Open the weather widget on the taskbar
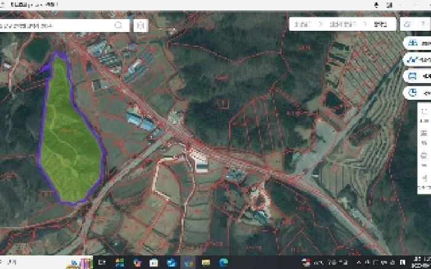The width and height of the screenshot is (431, 269). point(325,262)
